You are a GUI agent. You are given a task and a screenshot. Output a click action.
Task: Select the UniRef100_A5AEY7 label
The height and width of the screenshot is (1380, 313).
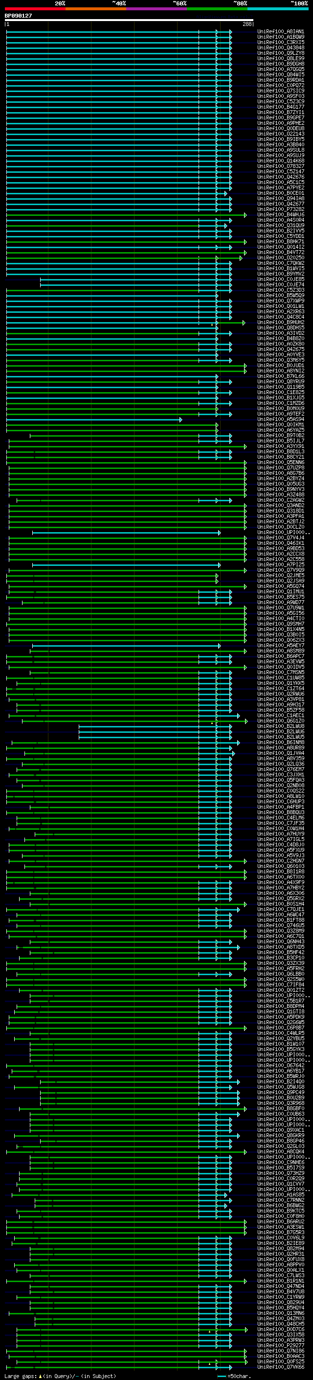point(281,646)
